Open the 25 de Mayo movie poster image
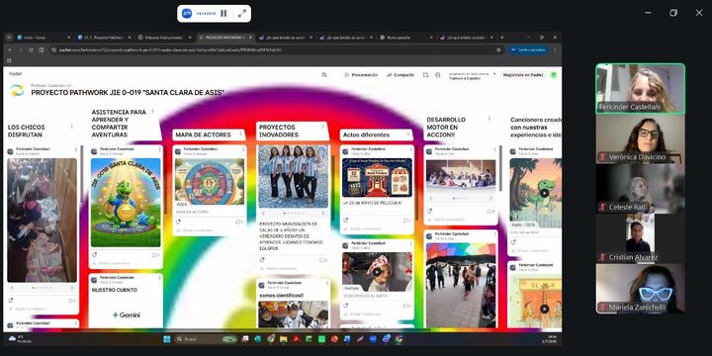The height and width of the screenshot is (356, 712). 377,178
